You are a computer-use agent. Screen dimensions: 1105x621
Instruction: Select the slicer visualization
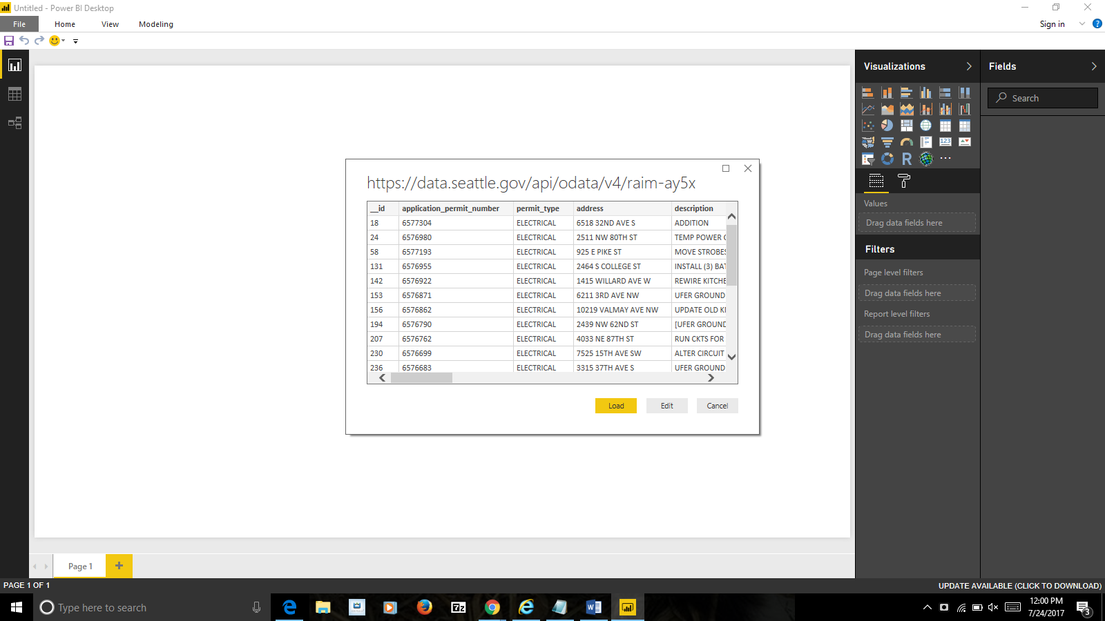[868, 159]
